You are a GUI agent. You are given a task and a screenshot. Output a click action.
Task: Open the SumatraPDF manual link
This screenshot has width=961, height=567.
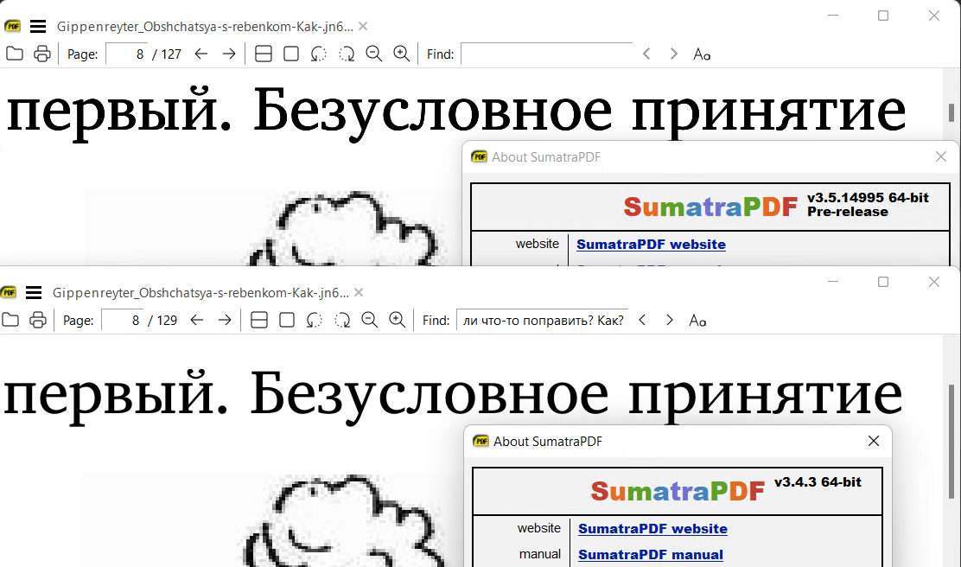652,554
